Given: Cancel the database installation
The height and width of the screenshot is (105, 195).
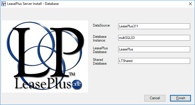Looking at the screenshot, I should click(155, 98).
